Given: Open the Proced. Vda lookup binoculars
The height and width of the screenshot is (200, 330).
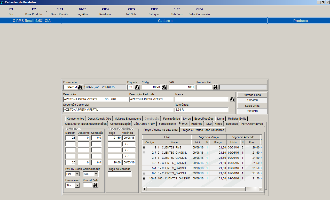Looking at the screenshot, I should pos(96,185).
